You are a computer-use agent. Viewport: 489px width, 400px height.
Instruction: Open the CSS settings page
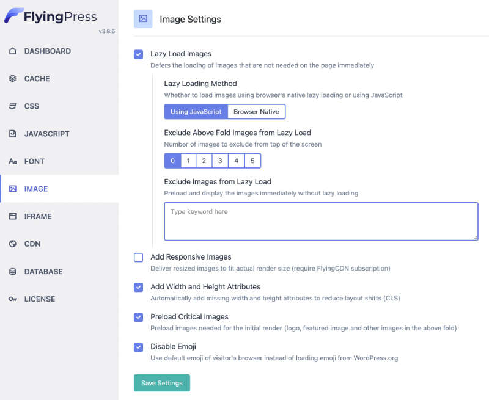tap(59, 106)
